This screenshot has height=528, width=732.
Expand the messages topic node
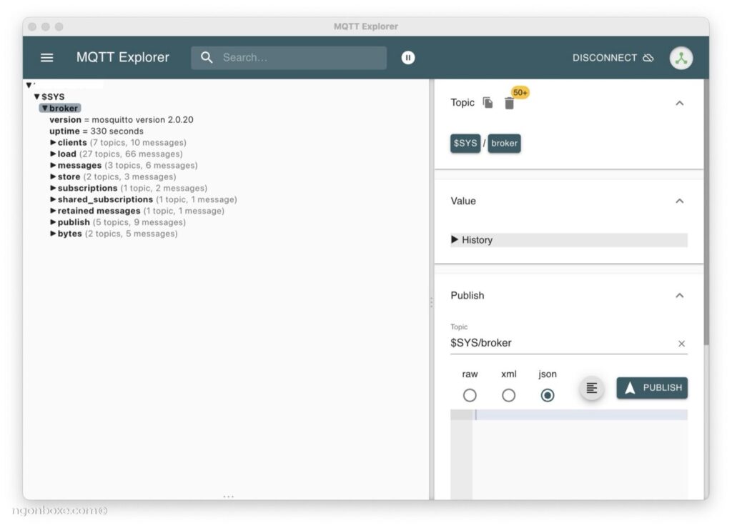click(53, 165)
